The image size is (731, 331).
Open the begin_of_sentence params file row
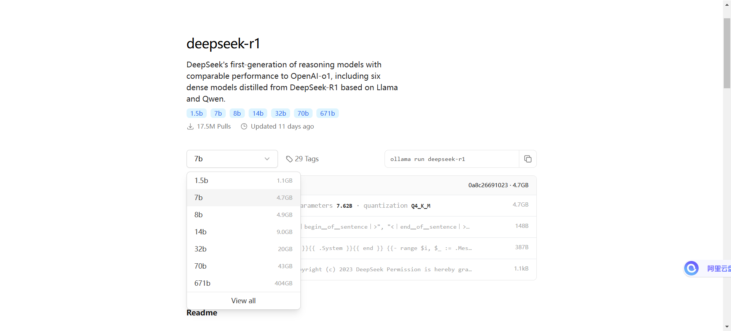[418, 227]
